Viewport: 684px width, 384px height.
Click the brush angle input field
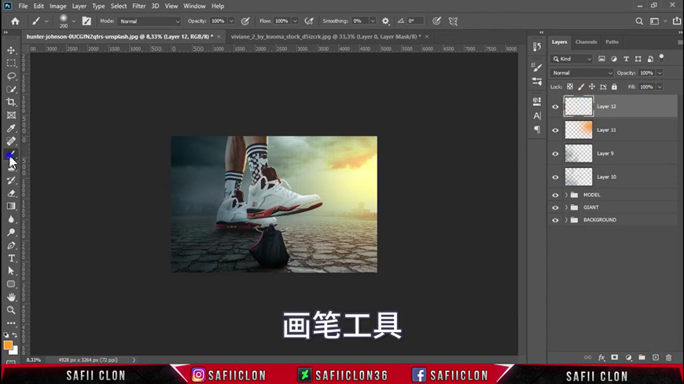click(415, 21)
